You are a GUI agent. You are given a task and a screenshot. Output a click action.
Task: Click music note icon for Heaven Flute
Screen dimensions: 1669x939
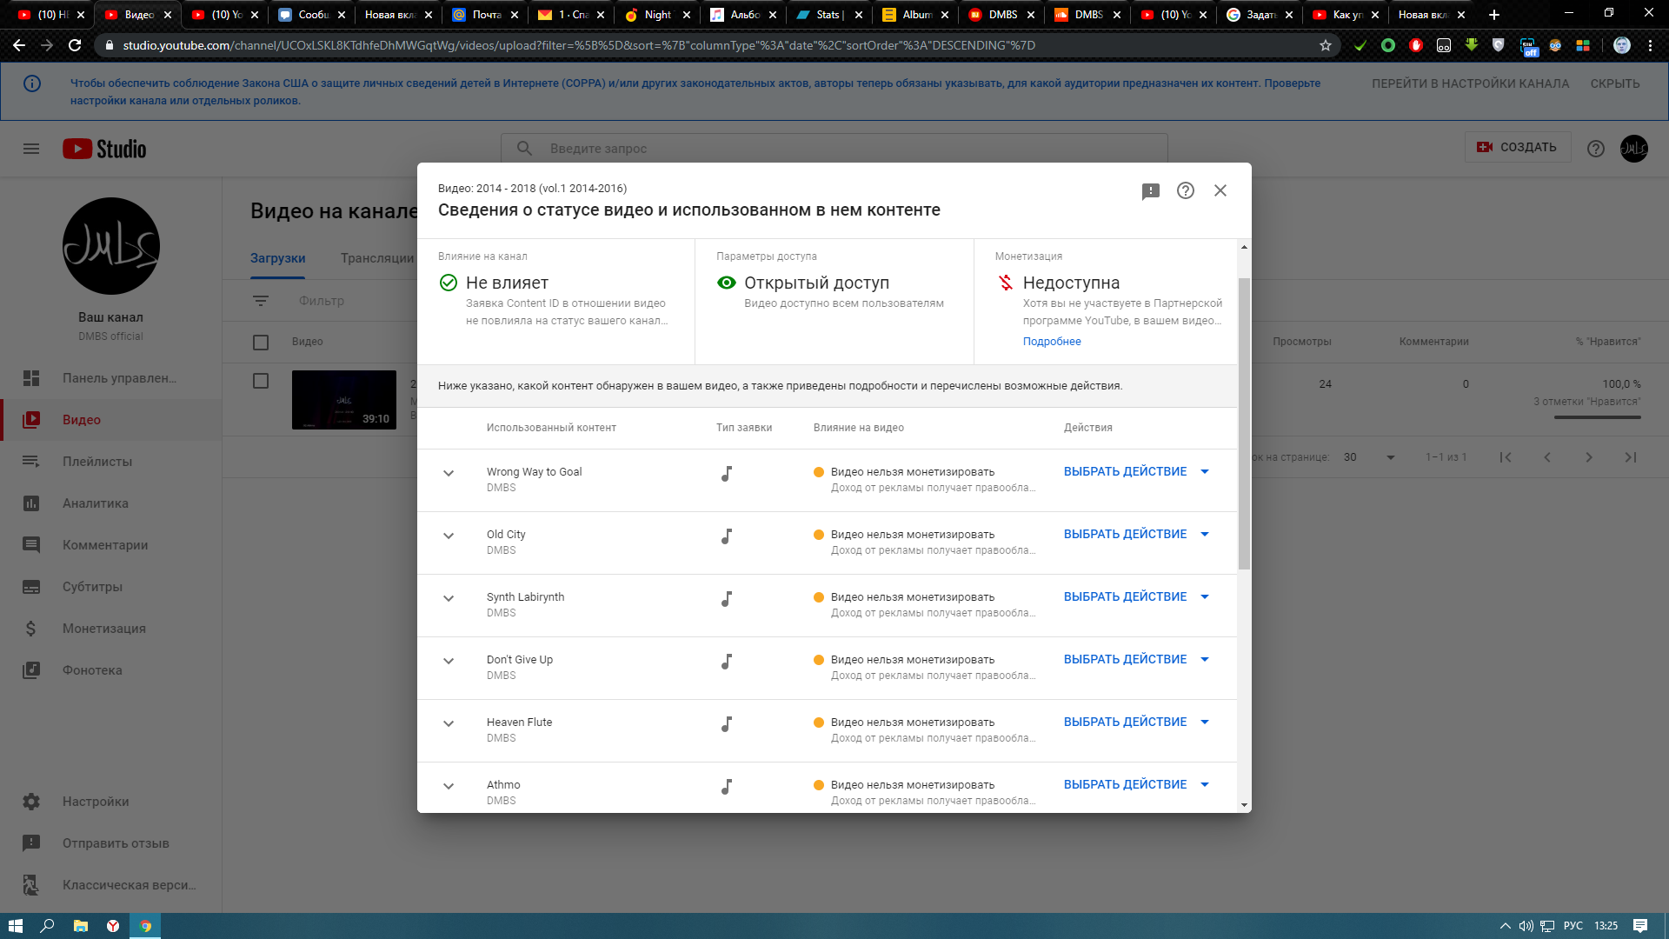coord(727,724)
